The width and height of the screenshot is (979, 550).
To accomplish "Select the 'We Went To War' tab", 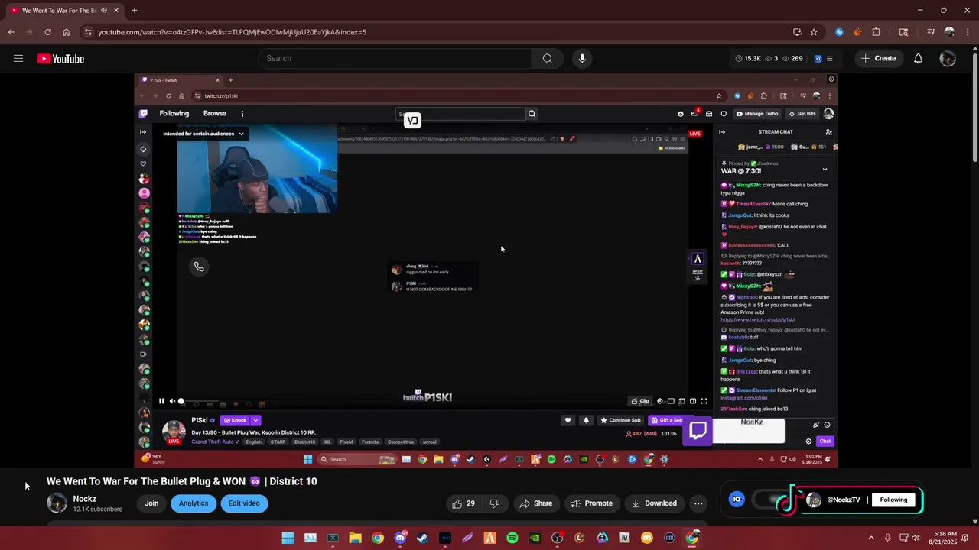I will tap(63, 11).
